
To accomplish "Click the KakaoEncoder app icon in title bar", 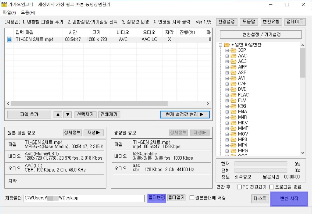I will point(4,4).
